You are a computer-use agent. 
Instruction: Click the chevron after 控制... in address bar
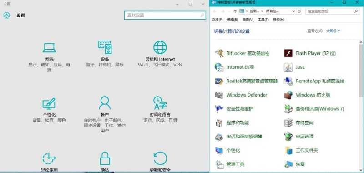263,11
